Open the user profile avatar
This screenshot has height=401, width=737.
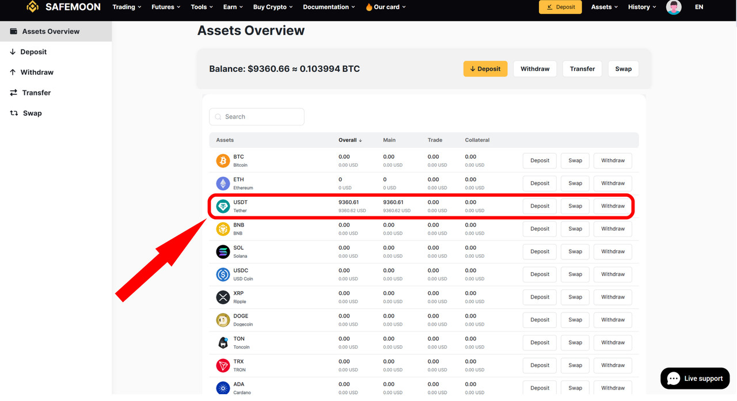coord(674,7)
